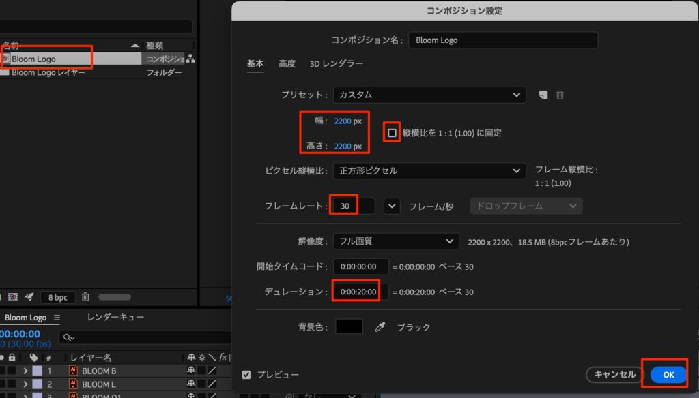Expand the BLOOM B layer properties
The width and height of the screenshot is (699, 398).
pyautogui.click(x=26, y=371)
